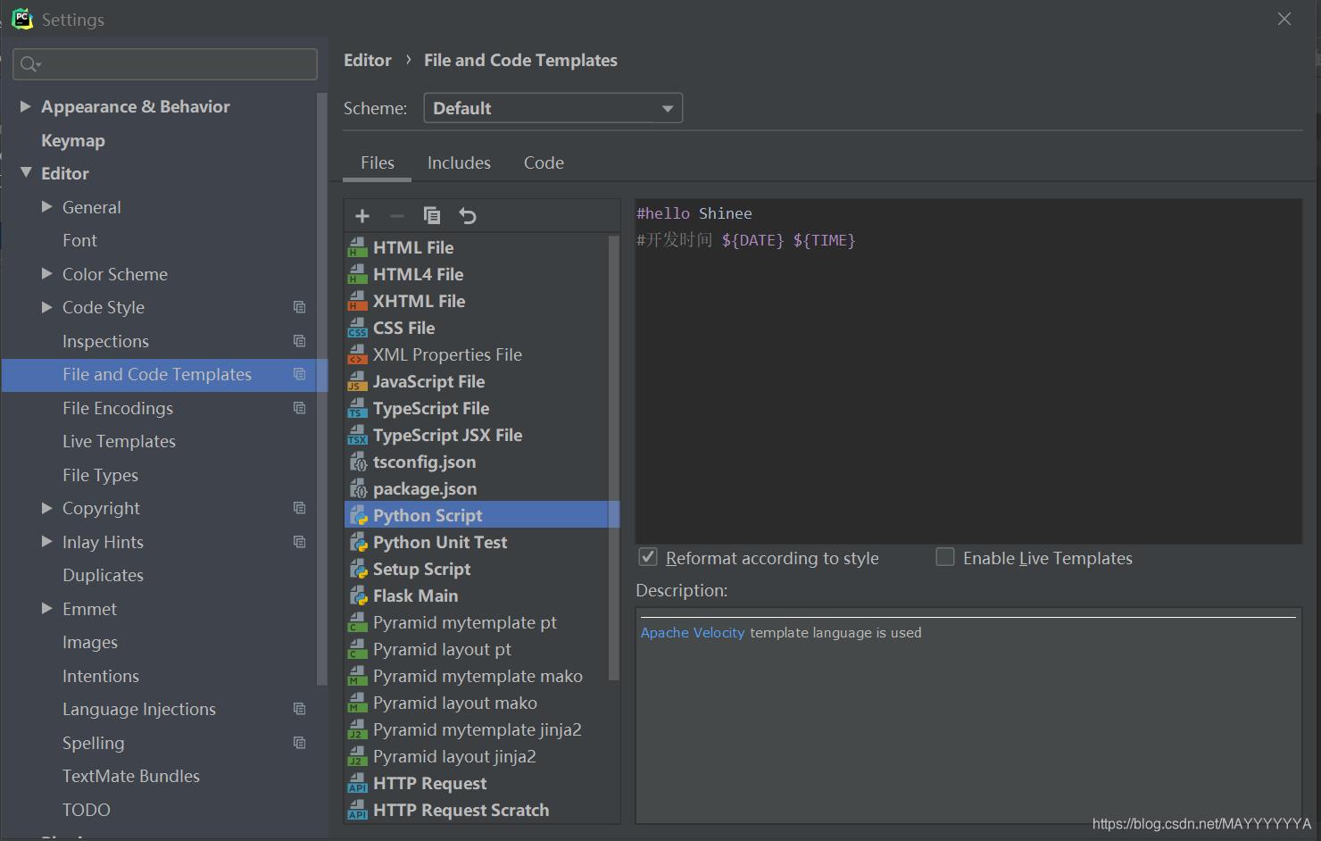The height and width of the screenshot is (841, 1321).
Task: Select the JavaScript File template icon
Action: 358,381
